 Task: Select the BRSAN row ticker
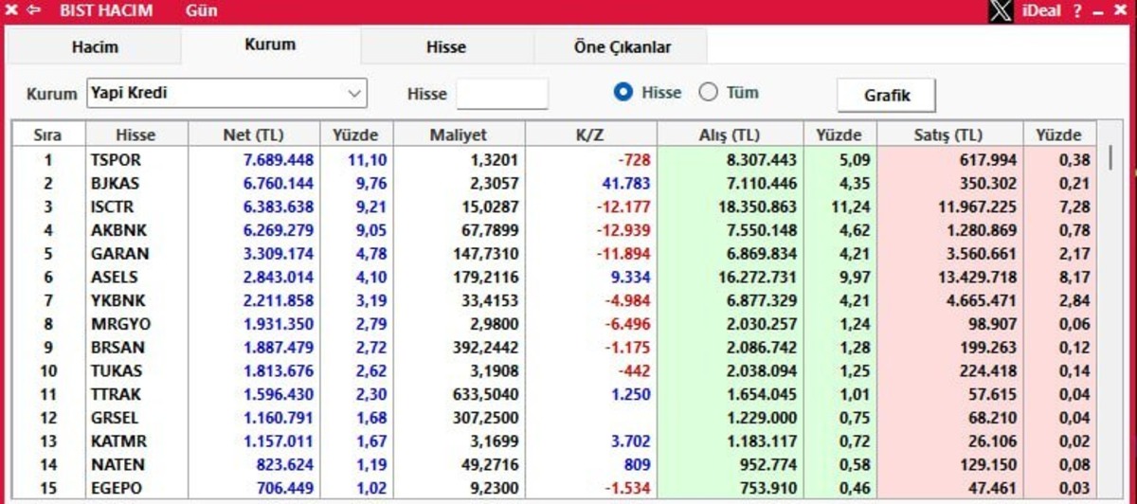tap(117, 348)
